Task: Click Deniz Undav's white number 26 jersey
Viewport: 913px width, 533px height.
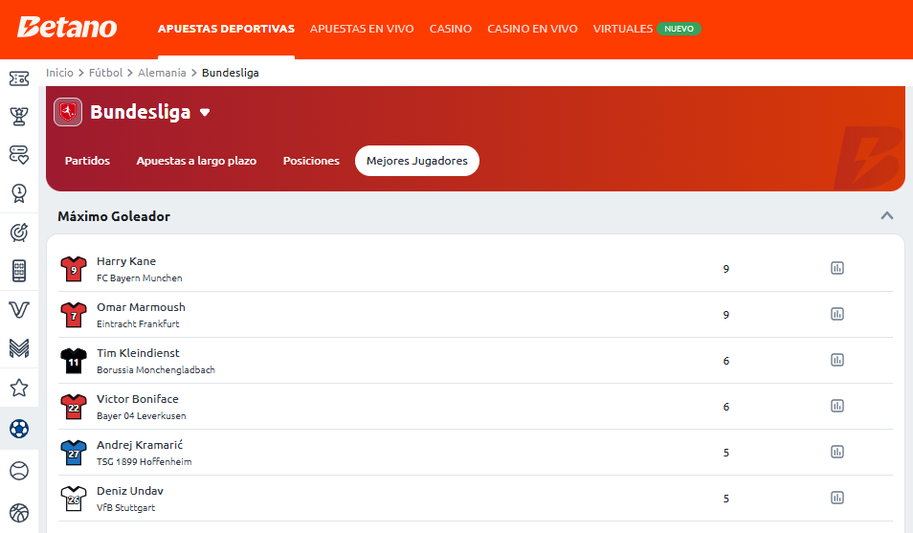Action: (x=74, y=500)
